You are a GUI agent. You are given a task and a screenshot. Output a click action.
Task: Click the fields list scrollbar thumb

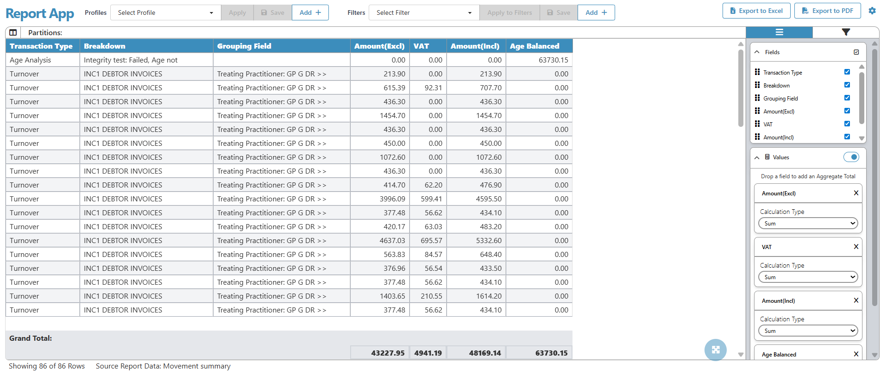point(862,98)
